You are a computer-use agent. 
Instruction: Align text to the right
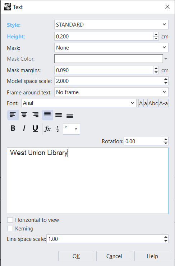tap(36, 115)
